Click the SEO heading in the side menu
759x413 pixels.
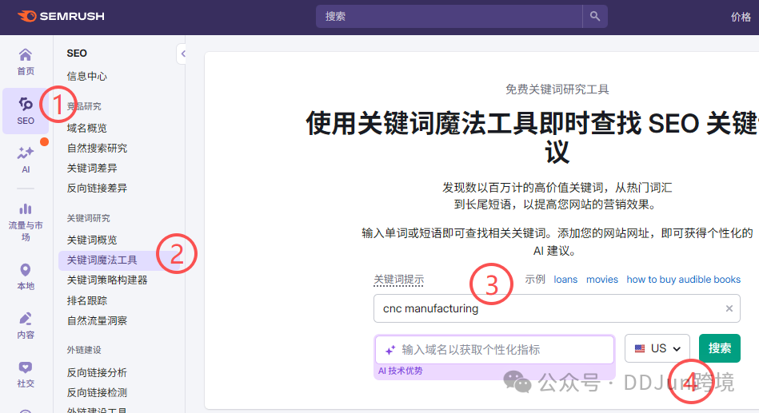77,54
